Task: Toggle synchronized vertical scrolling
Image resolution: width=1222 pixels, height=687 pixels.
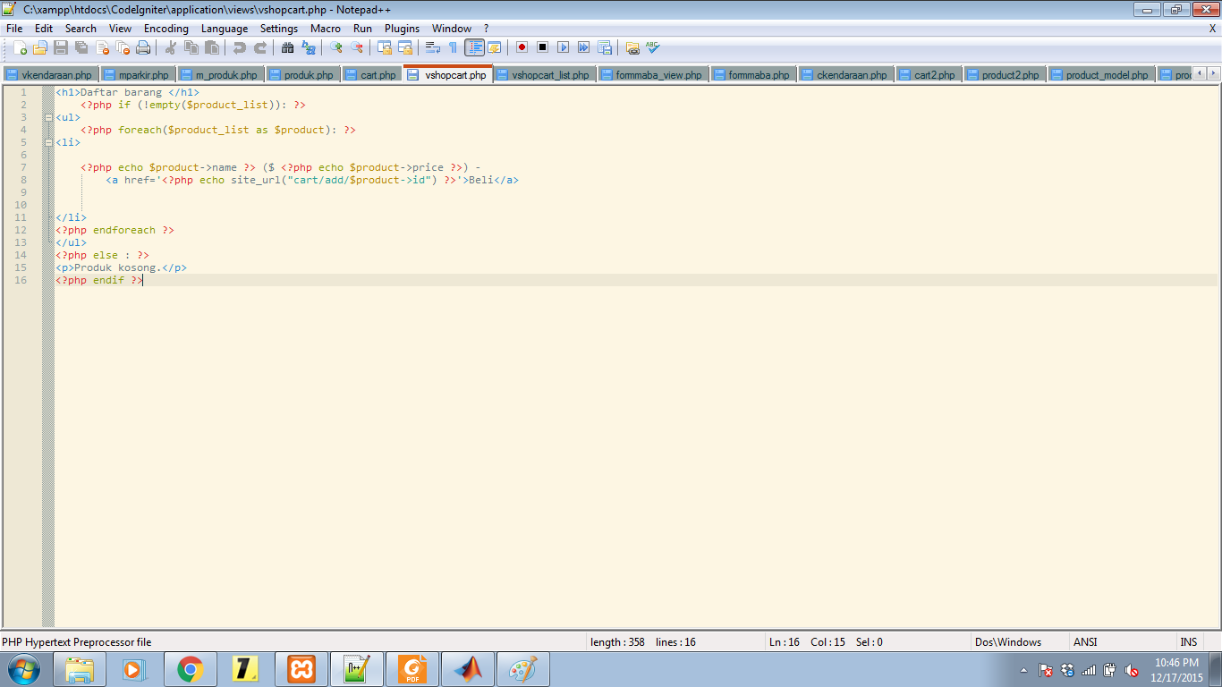Action: [383, 47]
